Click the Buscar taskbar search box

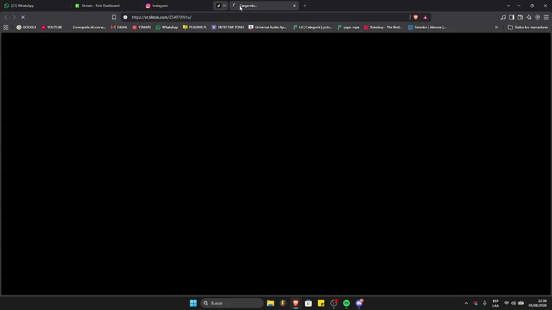[x=232, y=303]
